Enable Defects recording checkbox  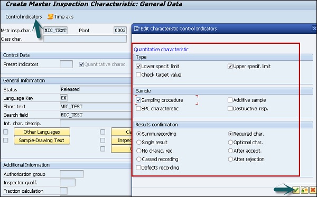138,167
